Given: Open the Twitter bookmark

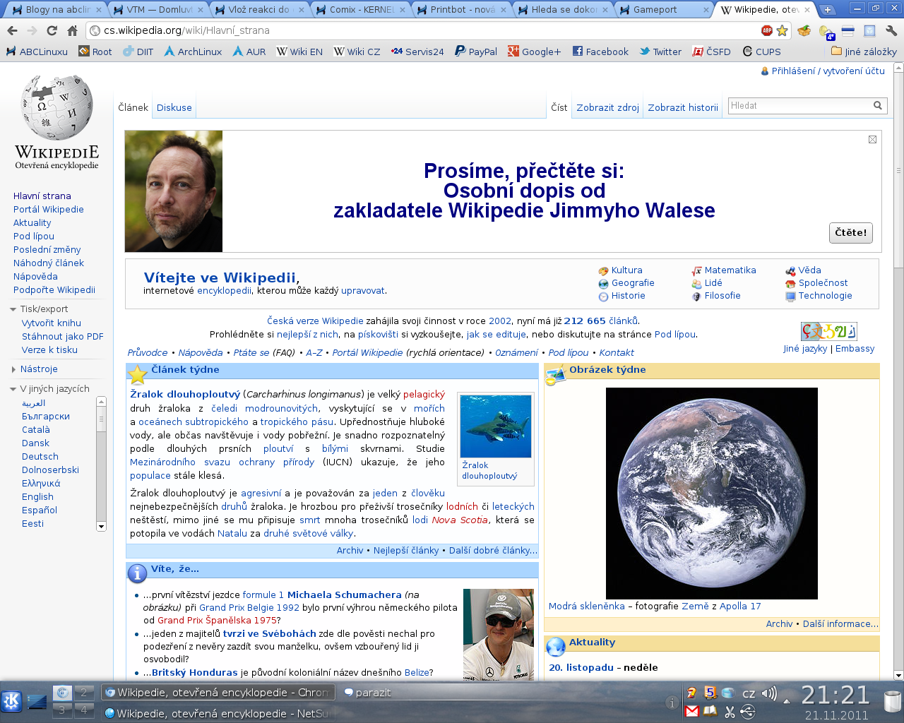Looking at the screenshot, I should tap(660, 52).
